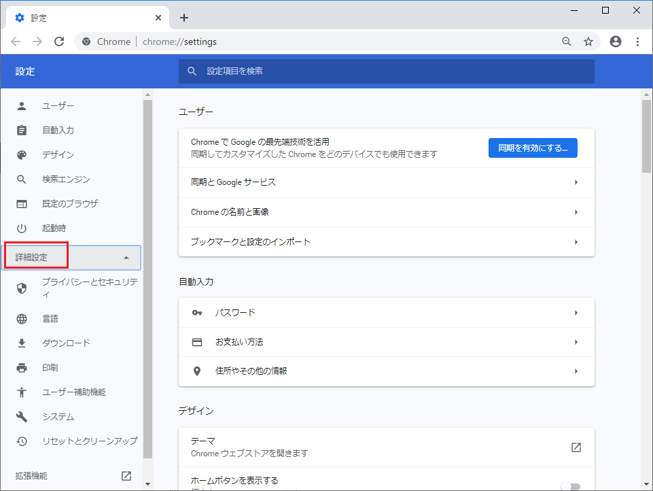Click the 起動時 power icon

(x=22, y=228)
